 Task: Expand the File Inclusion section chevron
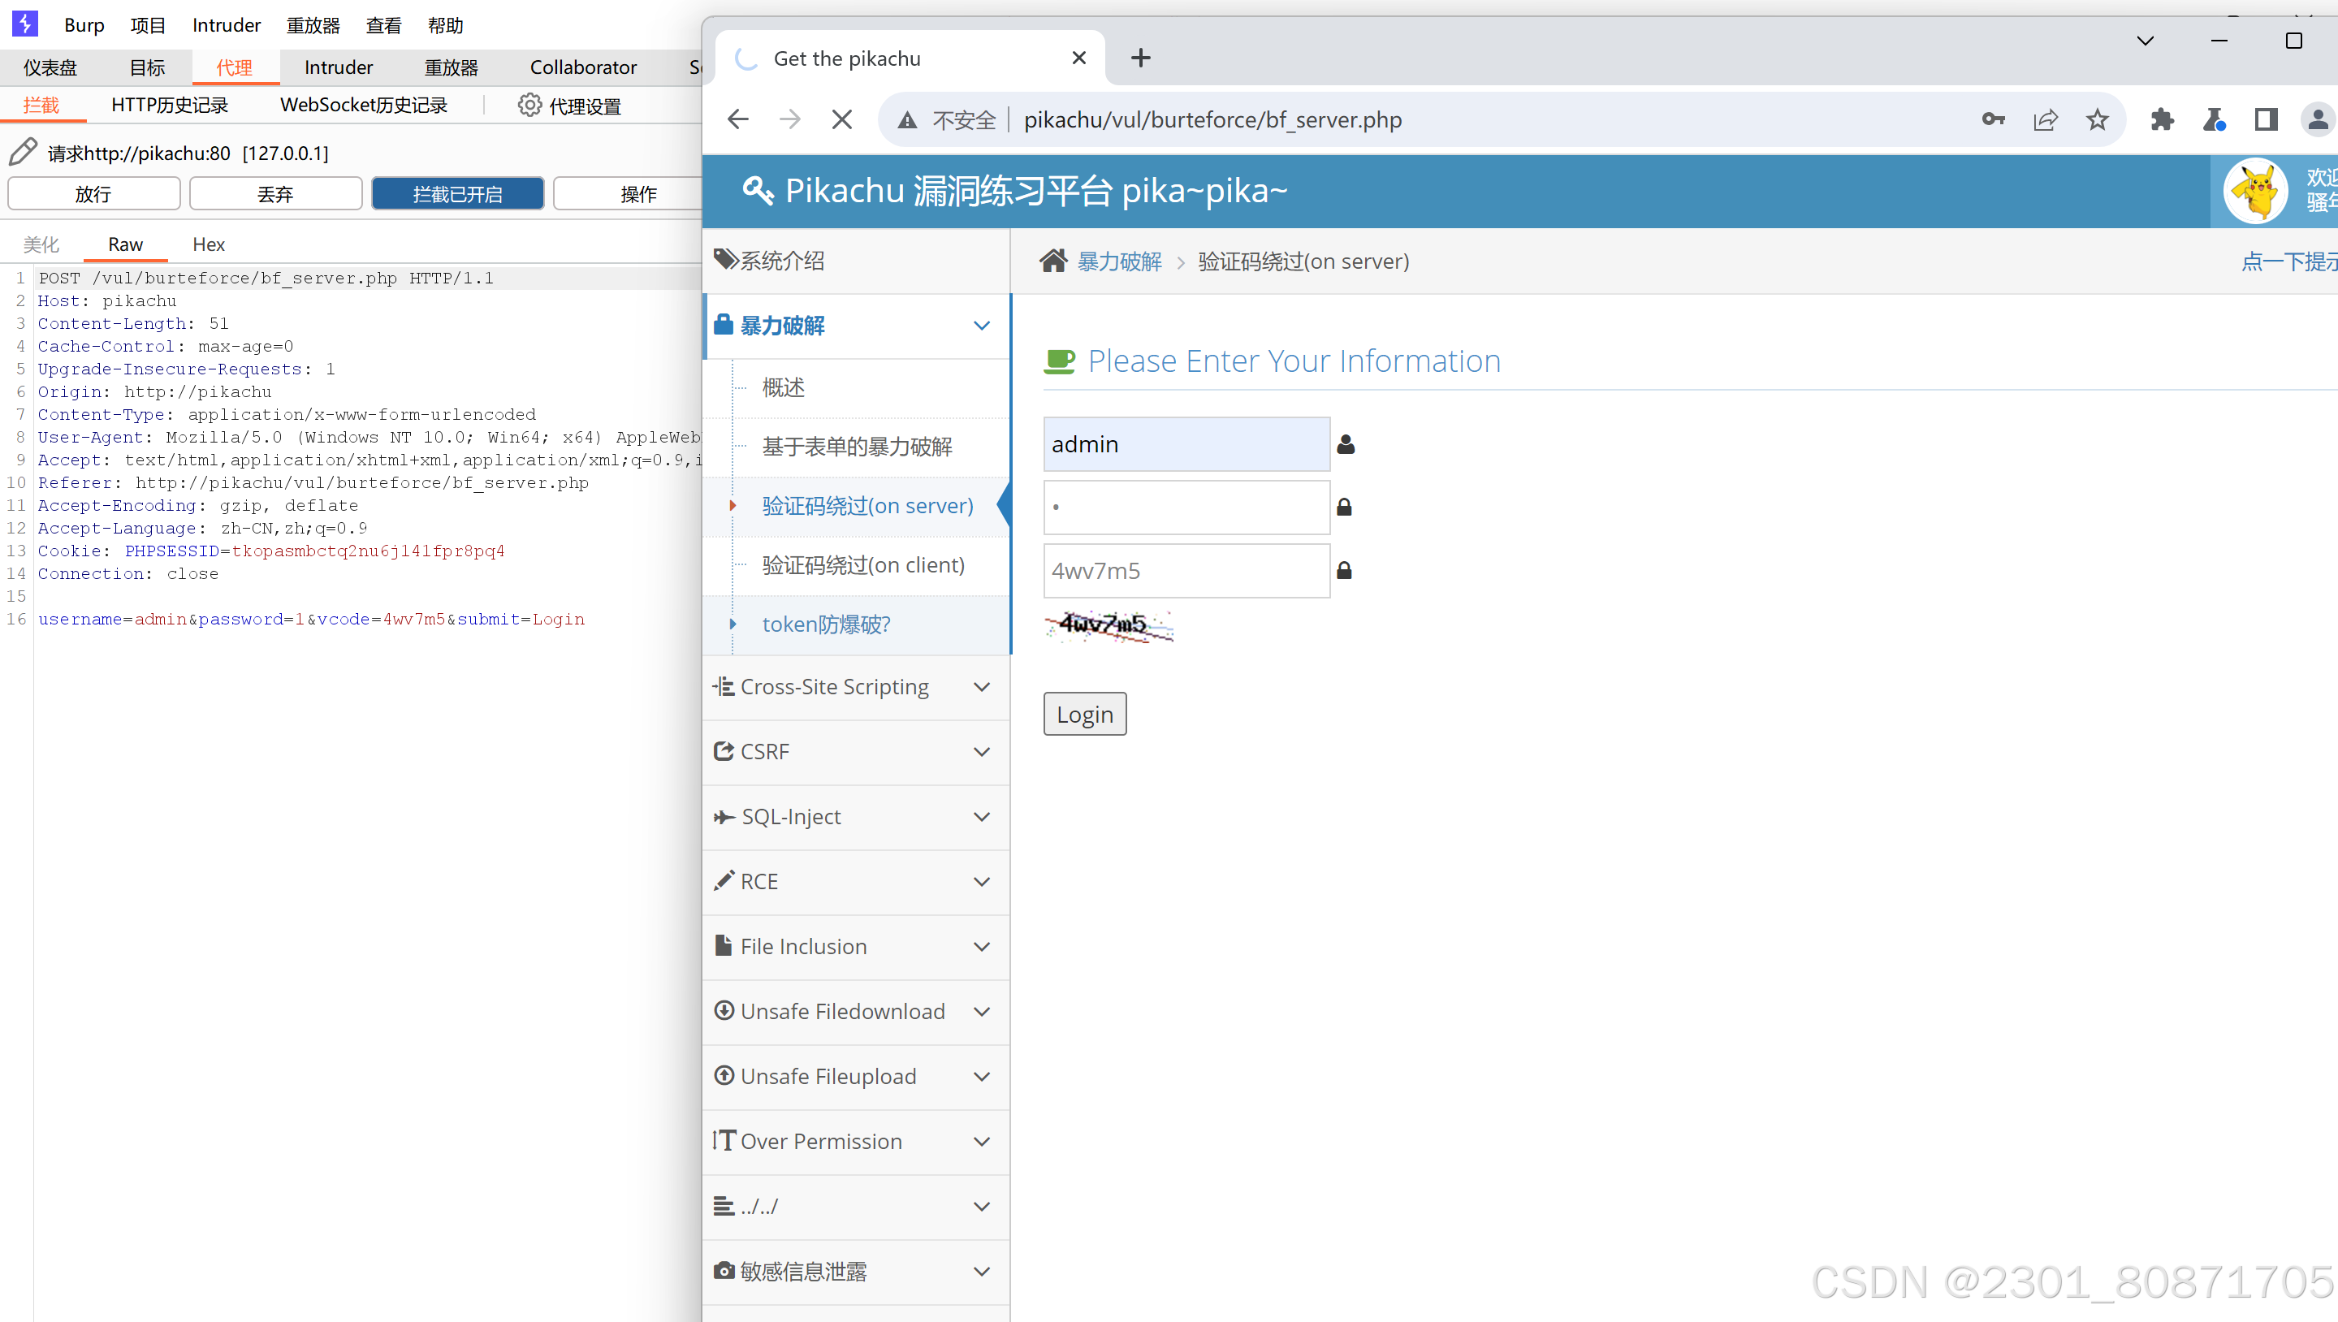coord(982,947)
